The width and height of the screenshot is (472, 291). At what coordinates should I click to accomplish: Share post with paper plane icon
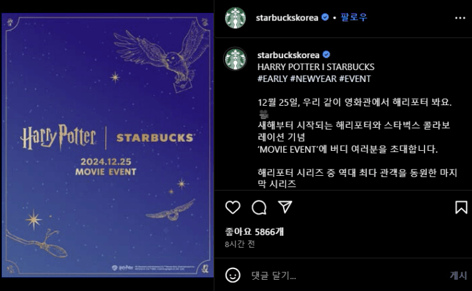(285, 207)
